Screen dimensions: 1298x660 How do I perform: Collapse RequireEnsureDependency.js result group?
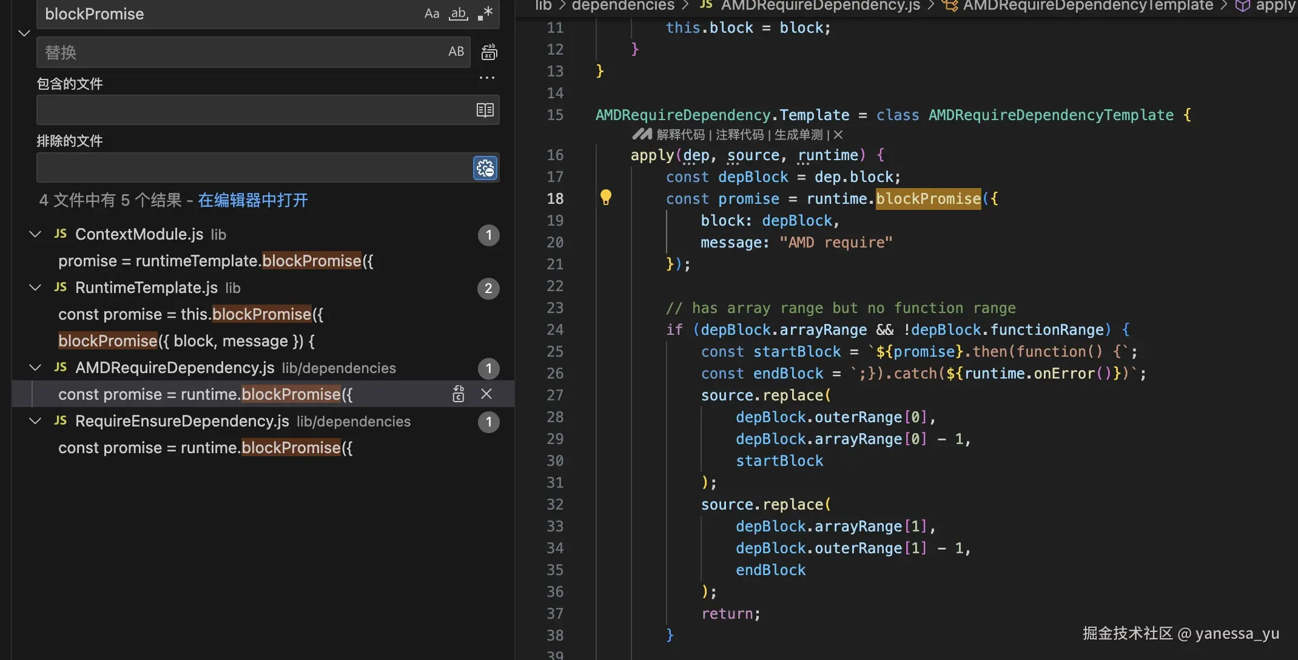(35, 421)
